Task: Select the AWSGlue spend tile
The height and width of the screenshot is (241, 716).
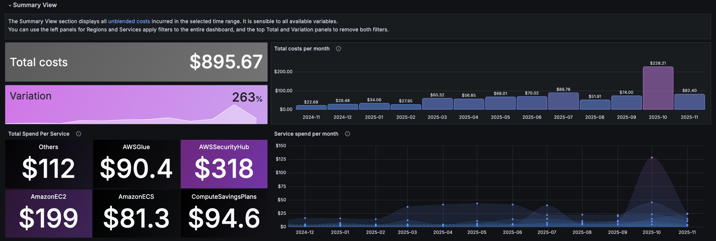Action: coord(136,164)
